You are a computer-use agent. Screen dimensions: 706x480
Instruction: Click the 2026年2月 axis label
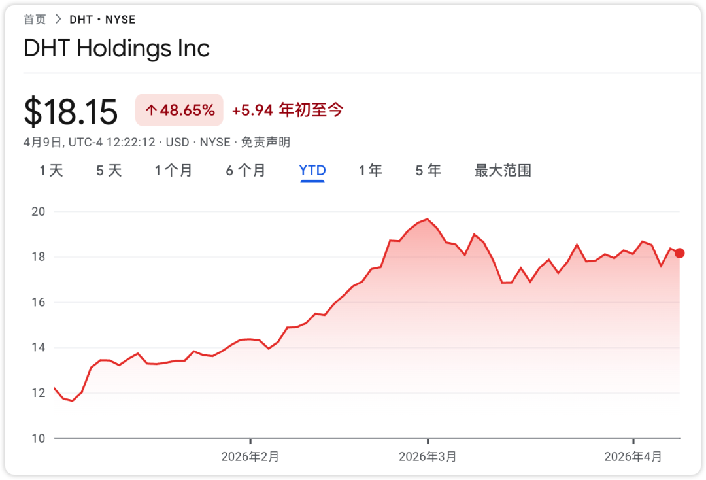click(x=250, y=456)
